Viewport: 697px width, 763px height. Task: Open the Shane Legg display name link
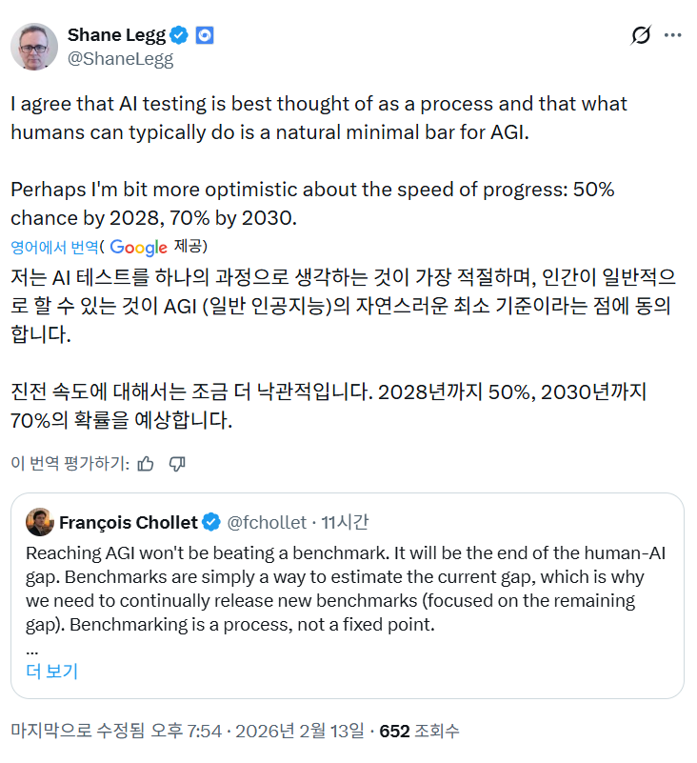pos(115,35)
